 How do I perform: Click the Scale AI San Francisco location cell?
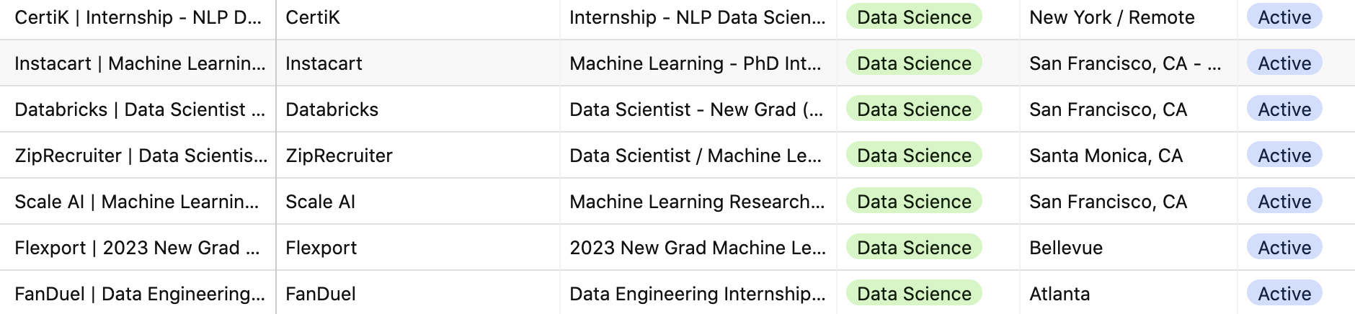pos(1129,202)
